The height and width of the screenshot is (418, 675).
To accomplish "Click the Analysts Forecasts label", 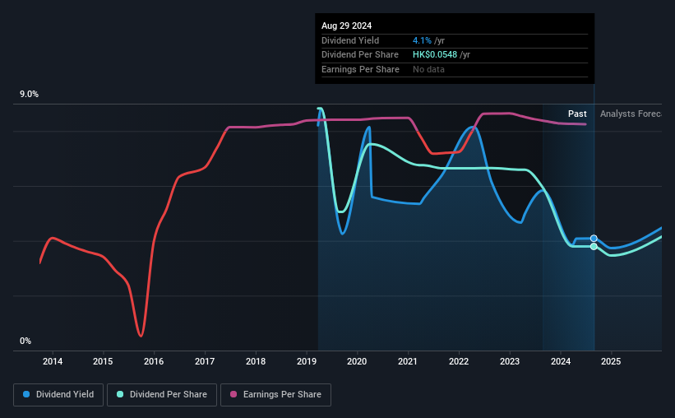I will 631,114.
